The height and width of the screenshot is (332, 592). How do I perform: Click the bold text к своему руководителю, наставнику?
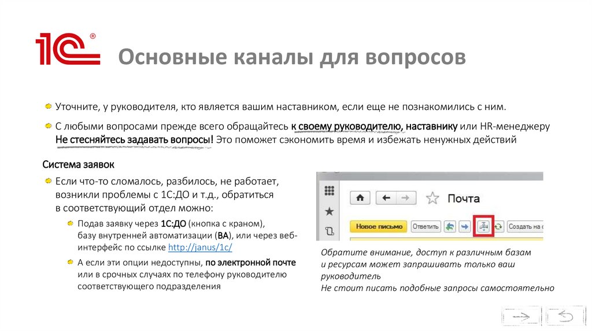coord(374,126)
